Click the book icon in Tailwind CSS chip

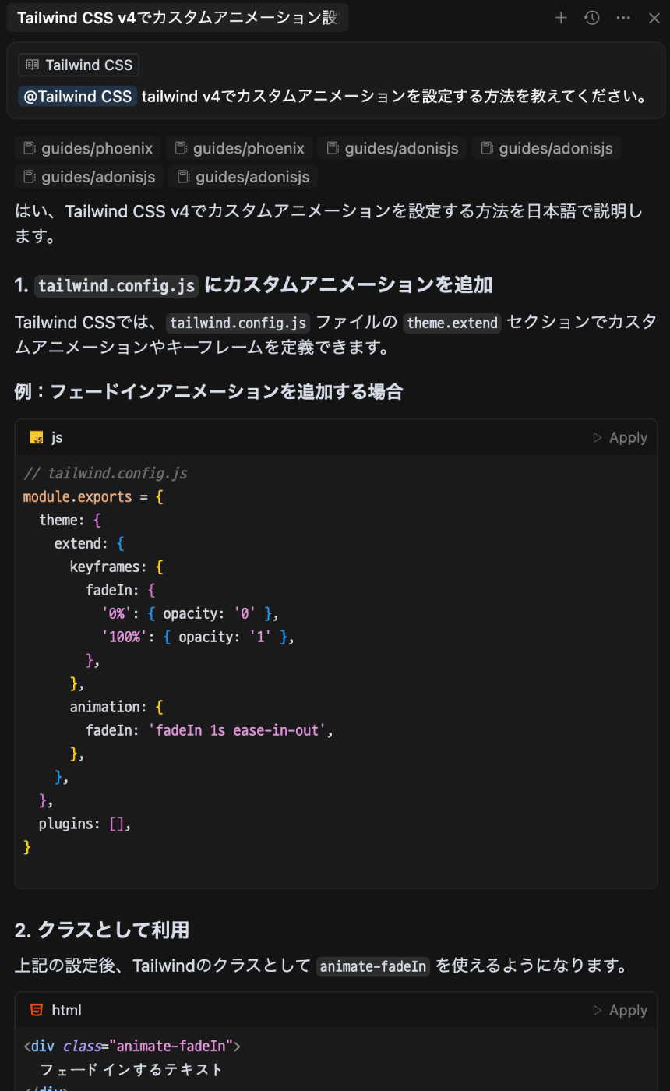tap(32, 65)
